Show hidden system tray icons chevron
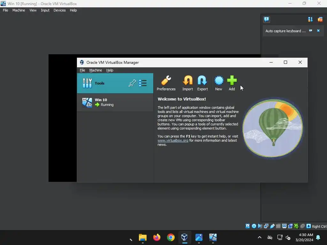Screen dimensions: 327x245 point(259,237)
